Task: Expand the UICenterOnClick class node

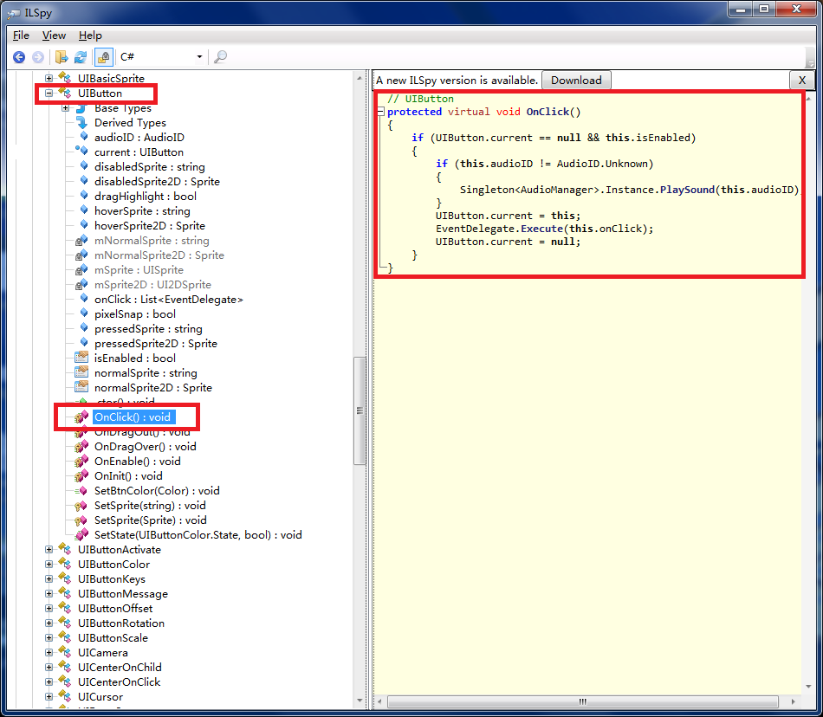Action: point(49,681)
